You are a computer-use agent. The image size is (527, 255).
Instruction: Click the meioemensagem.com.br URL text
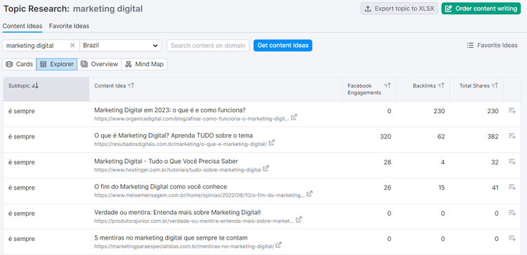(200, 195)
